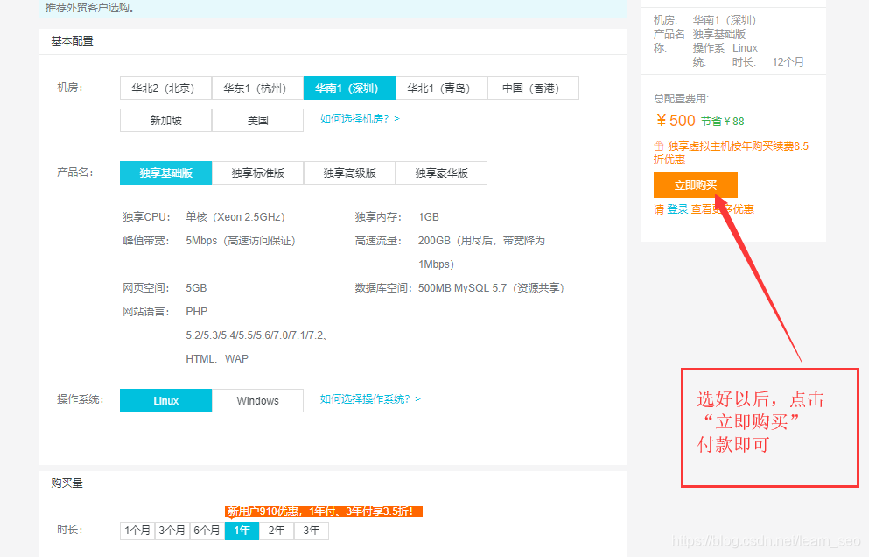Viewport: 869px width, 557px height.
Task: Click the 1GB memory value
Action: point(429,217)
